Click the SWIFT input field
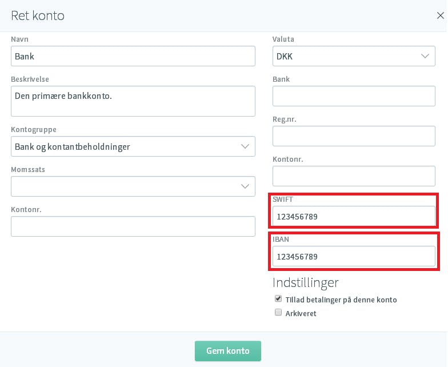448x367 pixels. click(354, 216)
